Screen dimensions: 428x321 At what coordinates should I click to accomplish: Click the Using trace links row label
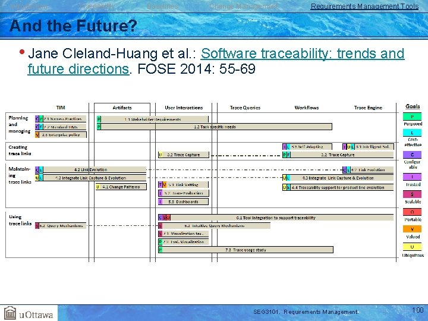coord(20,220)
